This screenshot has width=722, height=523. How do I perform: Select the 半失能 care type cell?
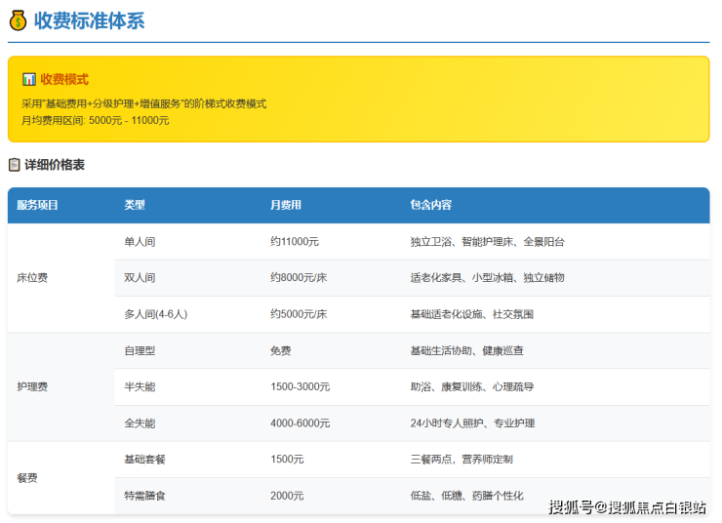click(x=140, y=387)
